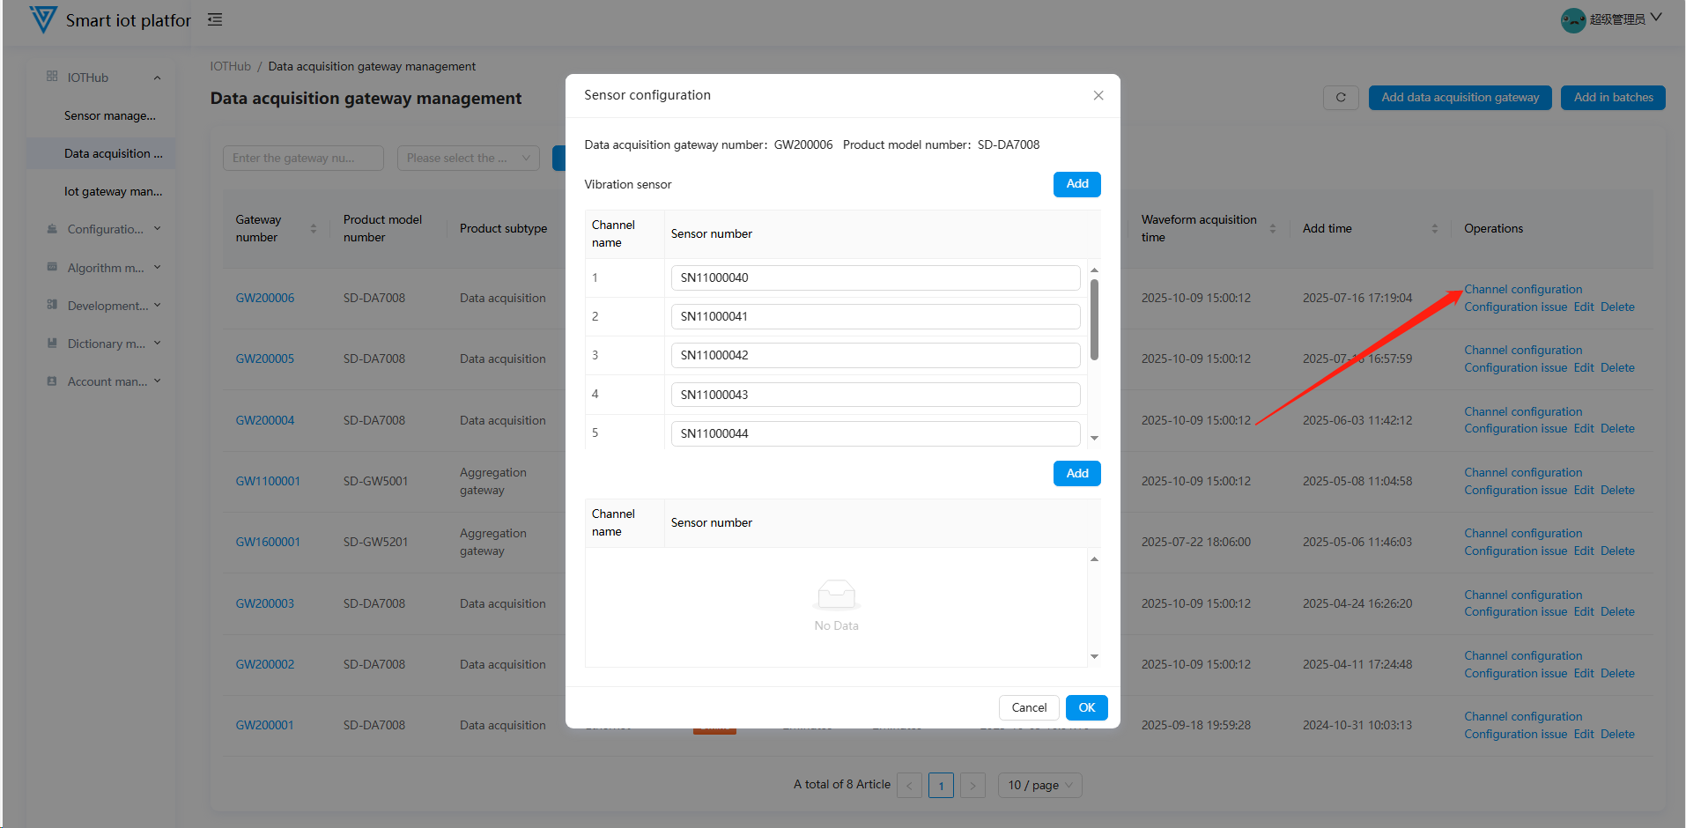This screenshot has width=1686, height=828.
Task: Open the Dictionary management sidebar menu
Action: point(106,344)
